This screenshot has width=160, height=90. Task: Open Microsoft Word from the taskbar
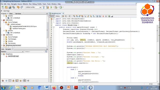[x=47, y=88]
